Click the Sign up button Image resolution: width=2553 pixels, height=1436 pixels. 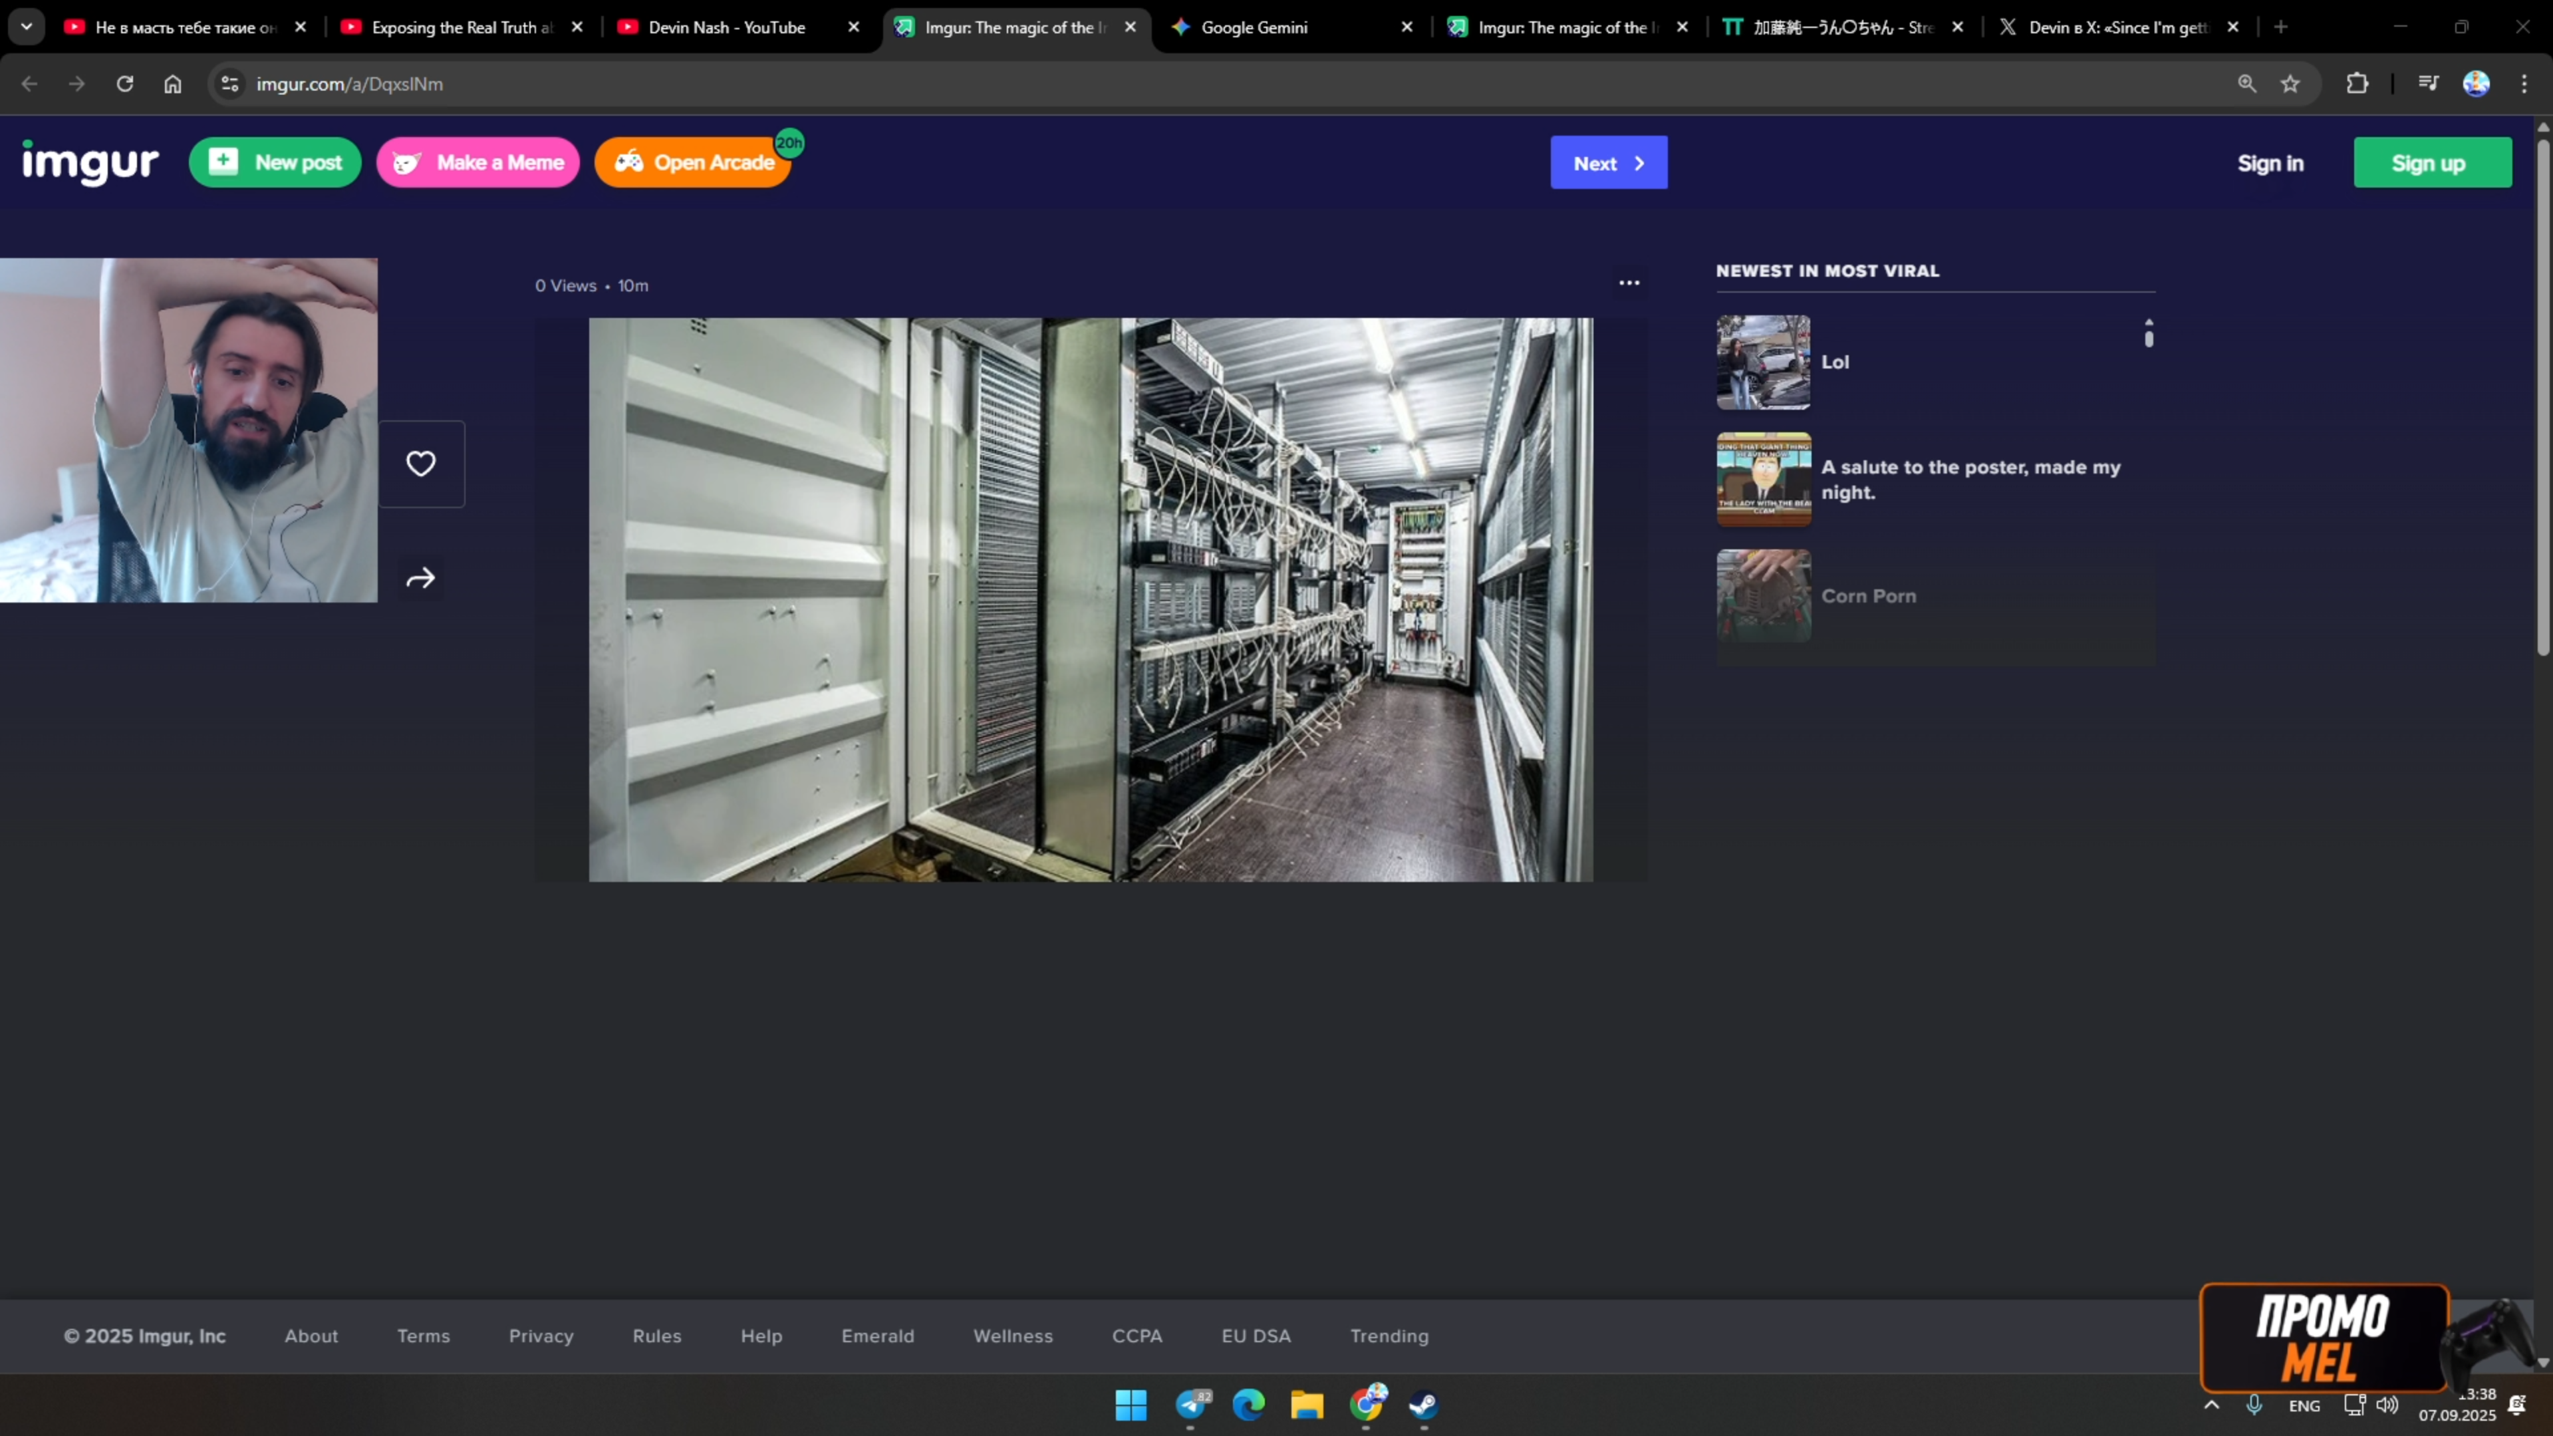(x=2431, y=164)
